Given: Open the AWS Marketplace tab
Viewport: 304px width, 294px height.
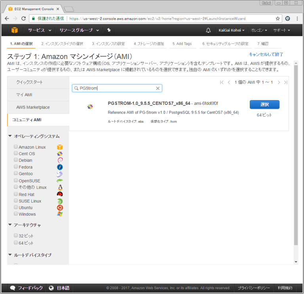Looking at the screenshot, I should pyautogui.click(x=38, y=107).
